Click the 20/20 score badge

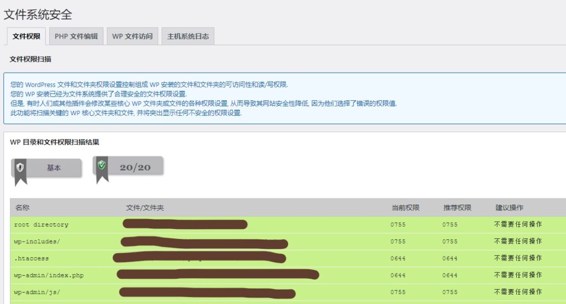(135, 167)
